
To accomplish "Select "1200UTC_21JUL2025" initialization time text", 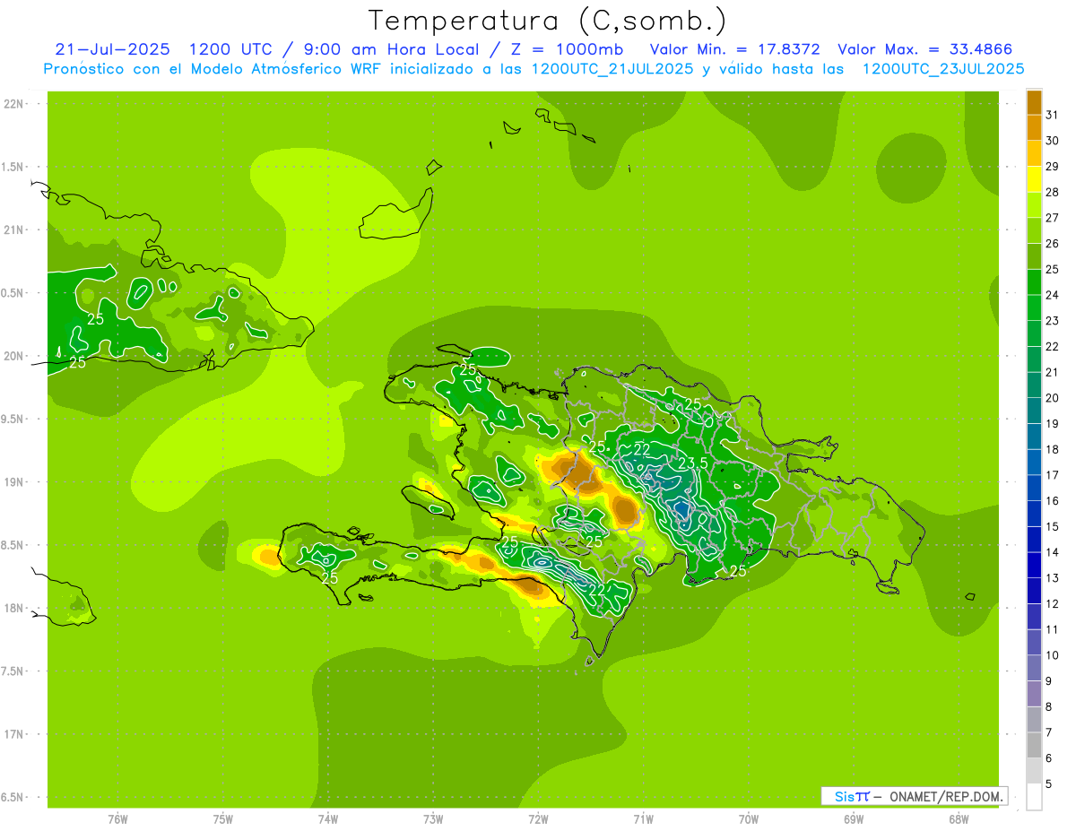I will (612, 69).
